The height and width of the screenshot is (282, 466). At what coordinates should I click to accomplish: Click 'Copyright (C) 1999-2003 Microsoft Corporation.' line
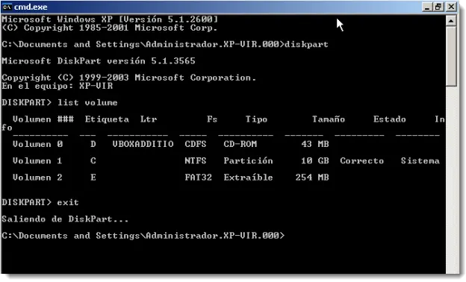128,78
